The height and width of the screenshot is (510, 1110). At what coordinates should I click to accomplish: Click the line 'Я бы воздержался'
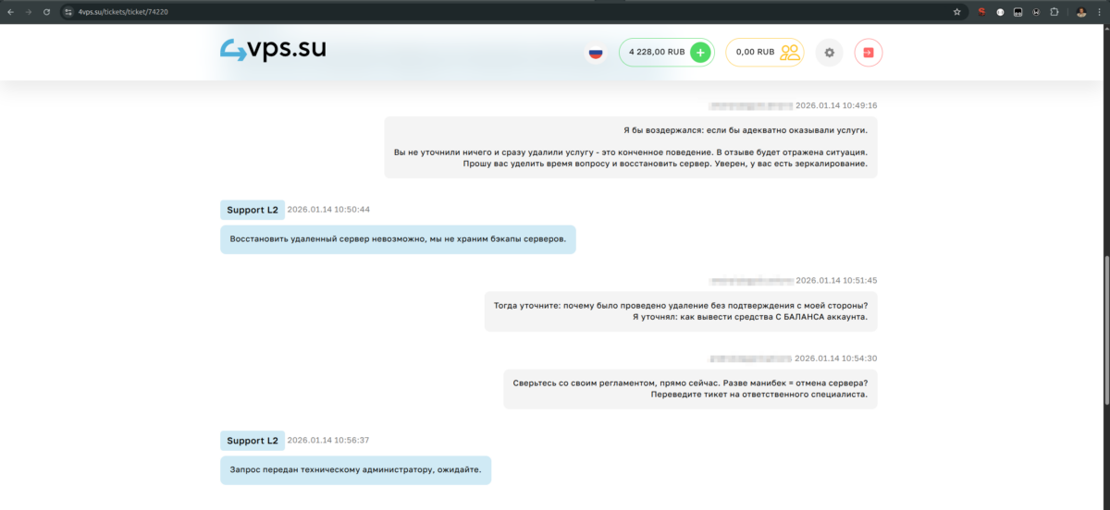point(746,131)
